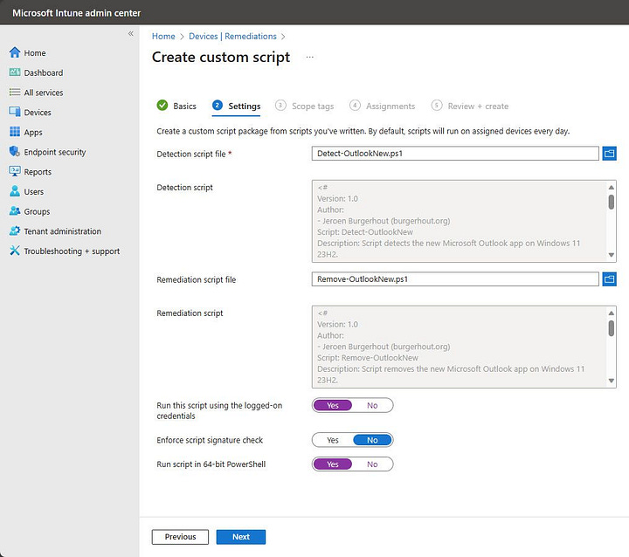Open the ellipsis menu beside the page title
This screenshot has height=557, width=629.
(x=309, y=58)
